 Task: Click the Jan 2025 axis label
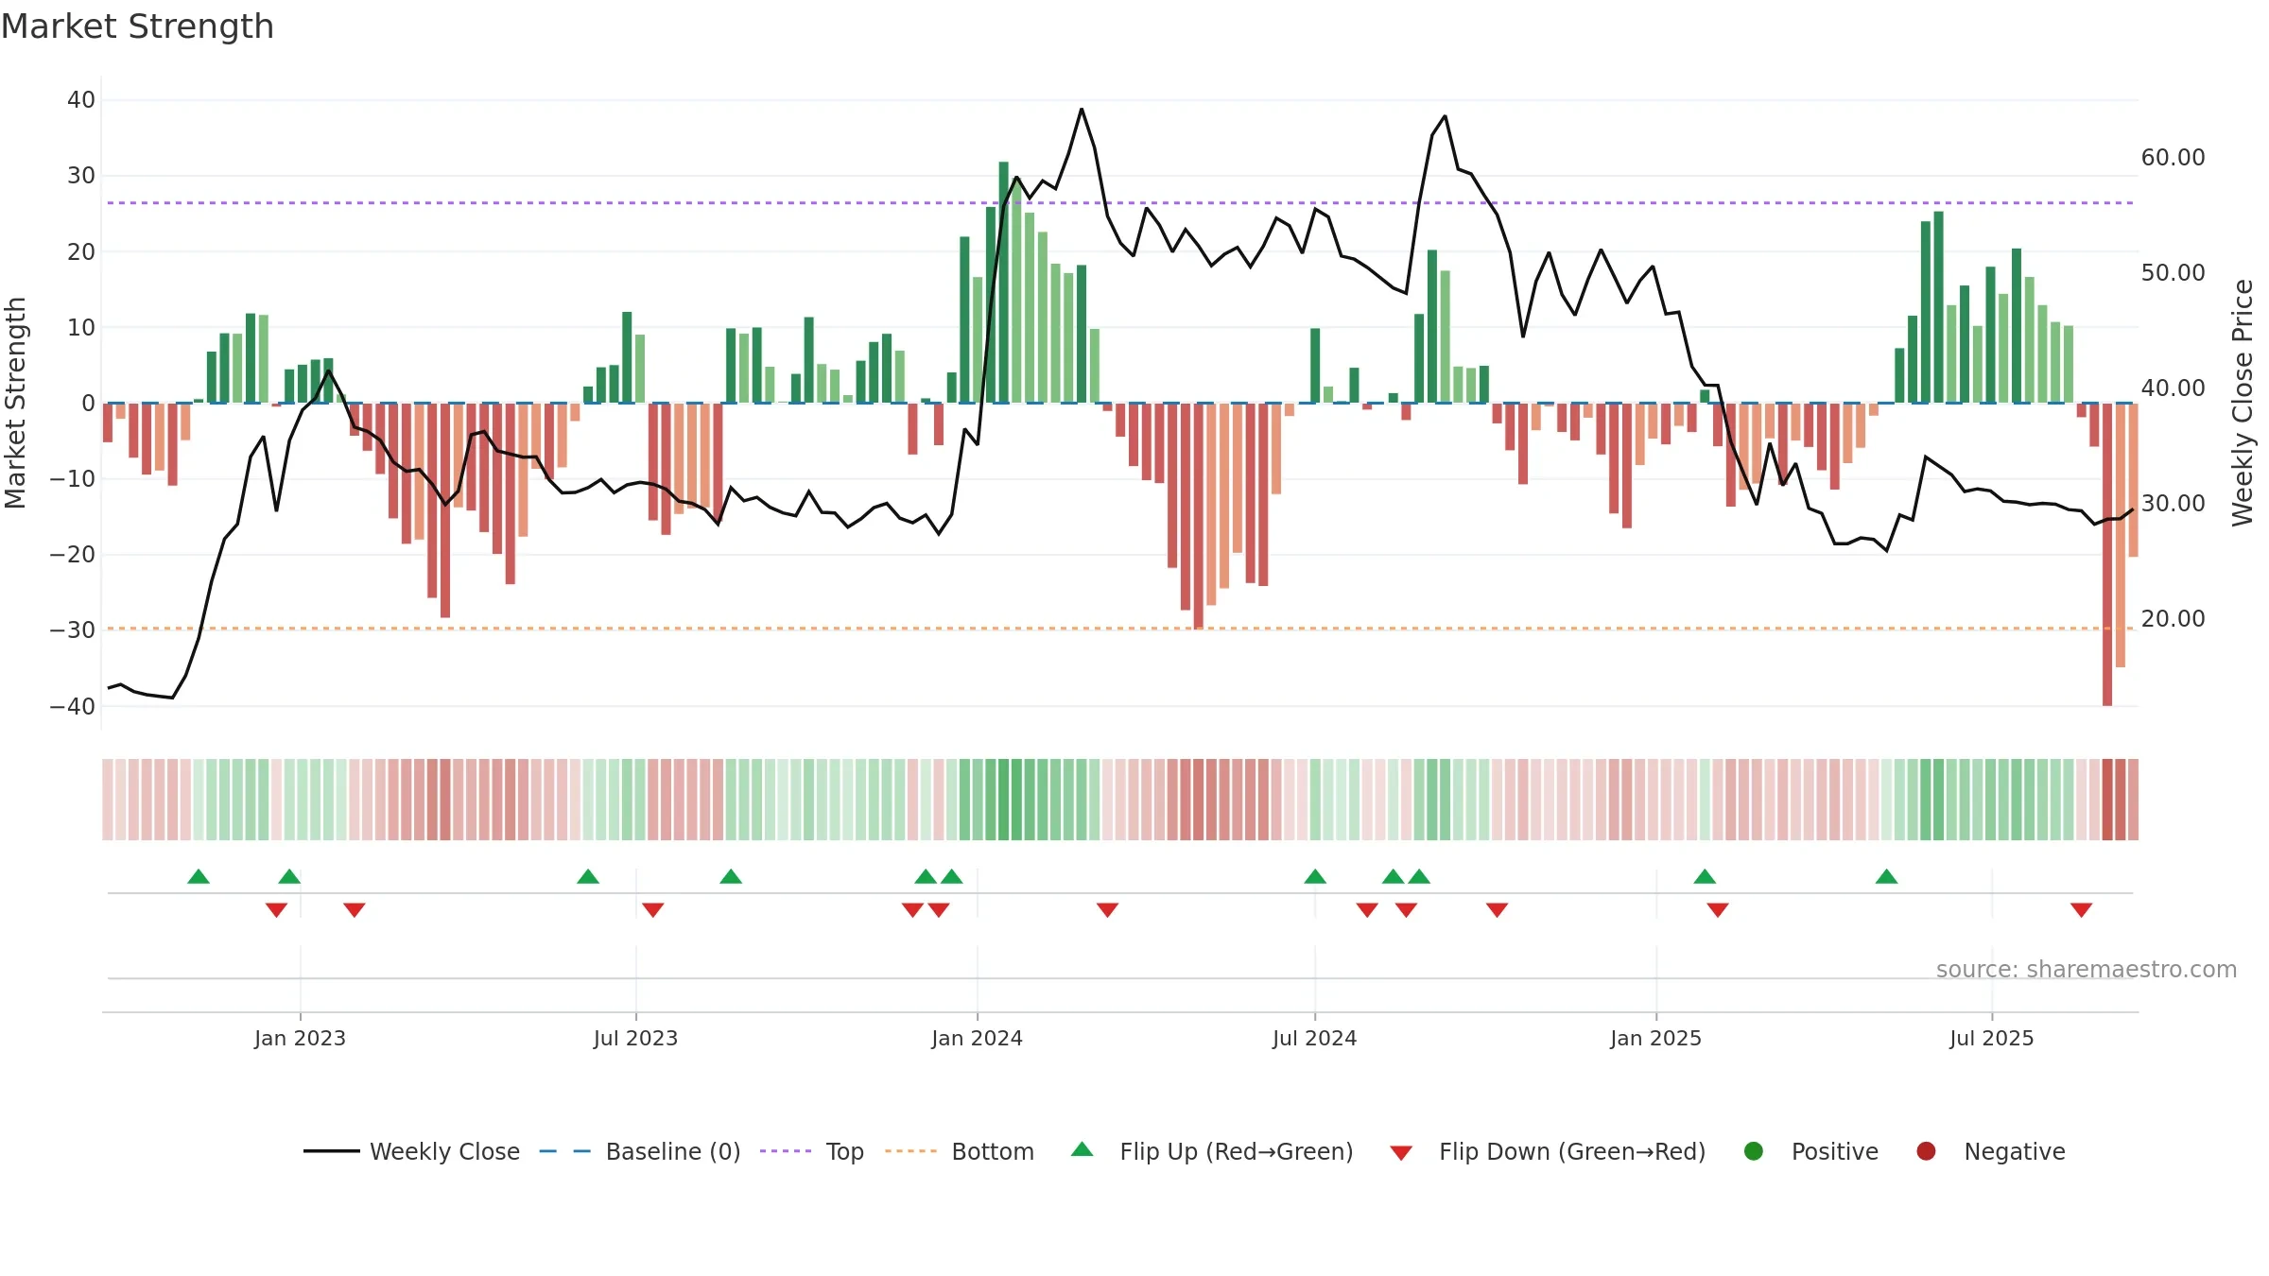[1655, 1038]
